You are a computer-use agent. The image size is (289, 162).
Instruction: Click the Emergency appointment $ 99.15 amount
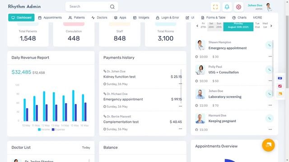177,99
